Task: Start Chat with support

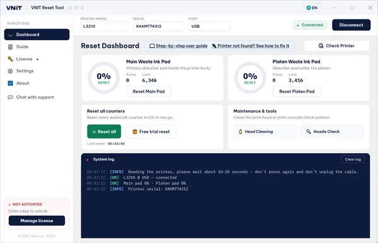Action: point(37,98)
